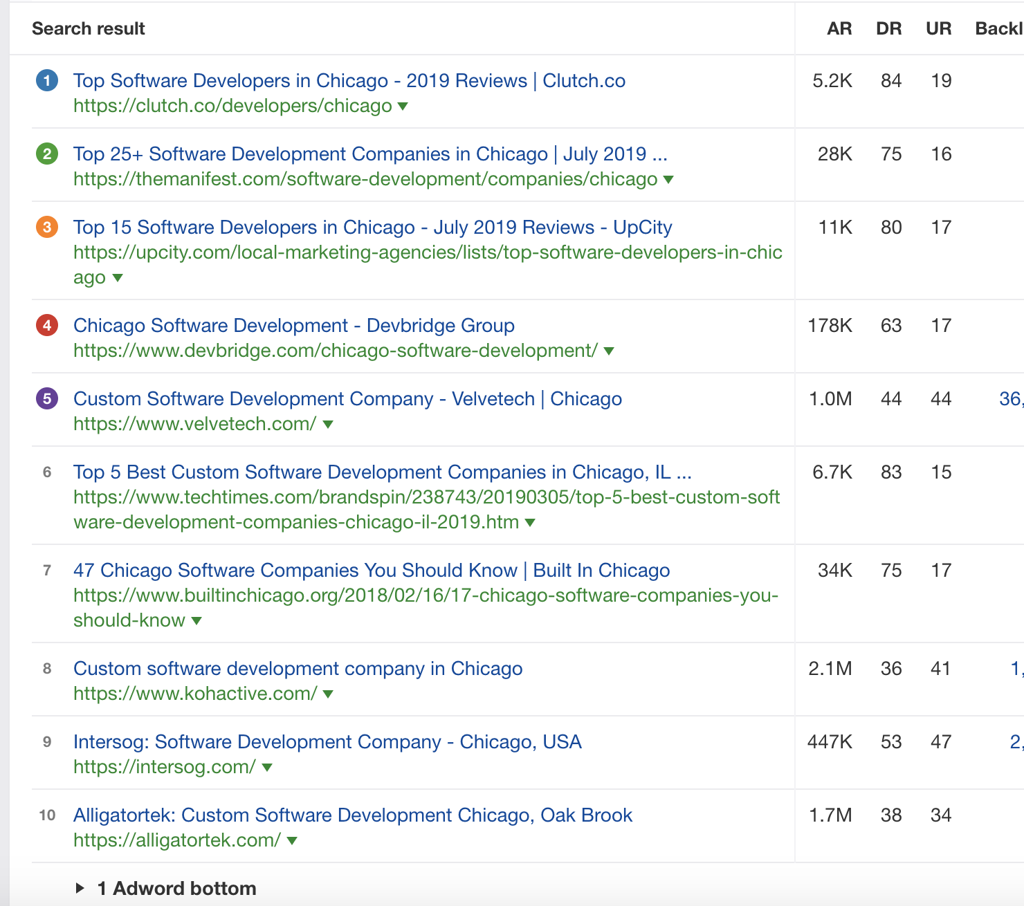Expand dropdown arrow next to velvetech.com URL
The width and height of the screenshot is (1024, 906).
tap(328, 425)
